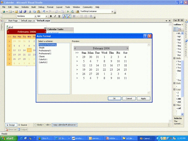Click the Save All icon

point(25,11)
